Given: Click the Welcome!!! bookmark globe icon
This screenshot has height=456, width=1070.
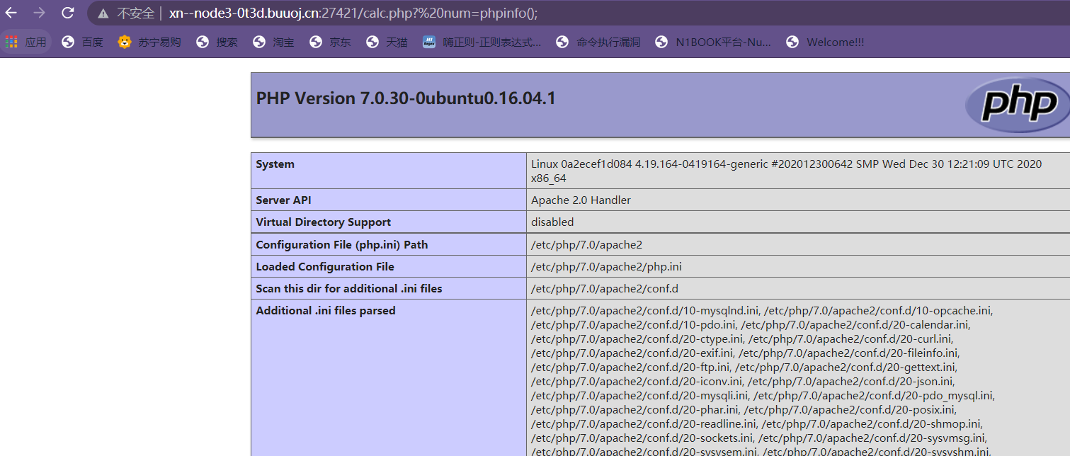Looking at the screenshot, I should [x=792, y=42].
